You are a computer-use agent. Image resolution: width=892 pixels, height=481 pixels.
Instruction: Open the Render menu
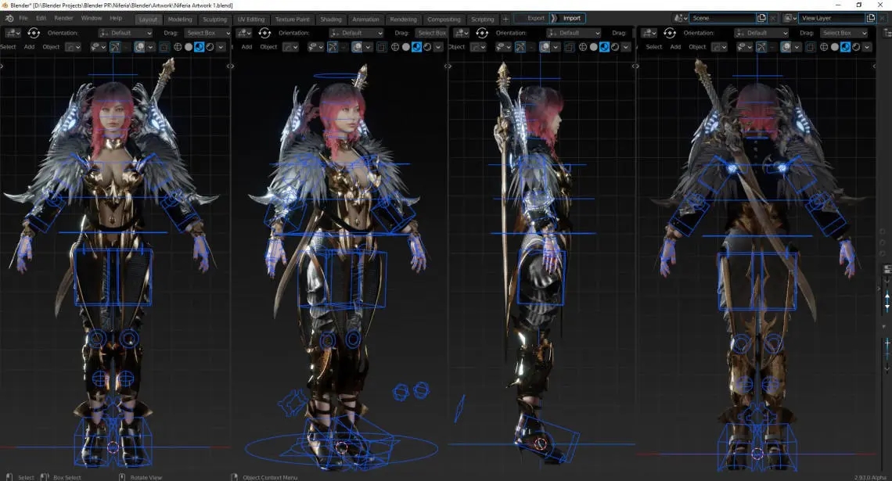coord(63,18)
